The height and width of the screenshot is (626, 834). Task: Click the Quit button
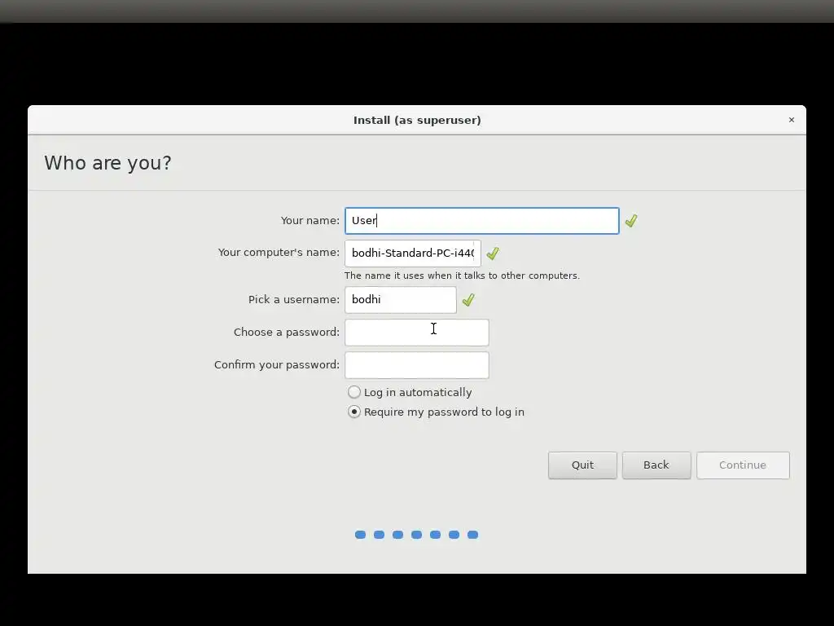pyautogui.click(x=582, y=465)
